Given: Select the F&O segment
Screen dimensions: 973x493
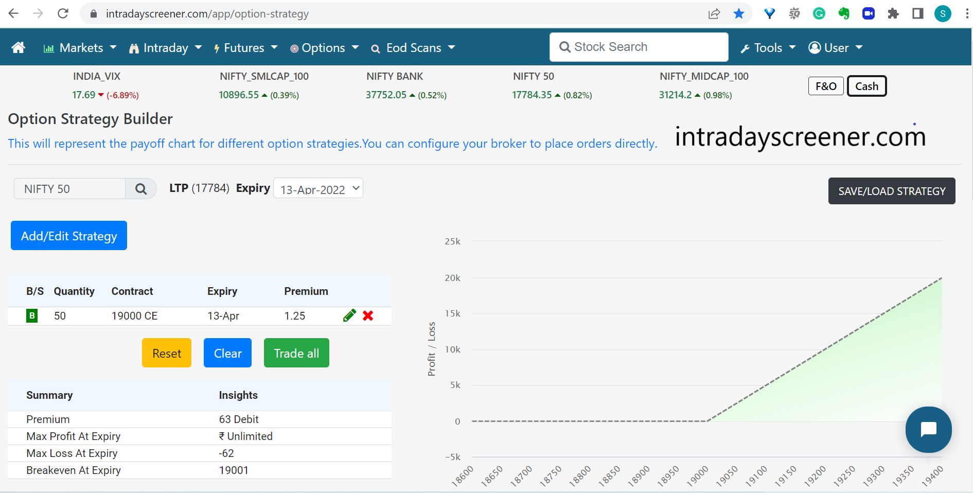Looking at the screenshot, I should pyautogui.click(x=826, y=86).
